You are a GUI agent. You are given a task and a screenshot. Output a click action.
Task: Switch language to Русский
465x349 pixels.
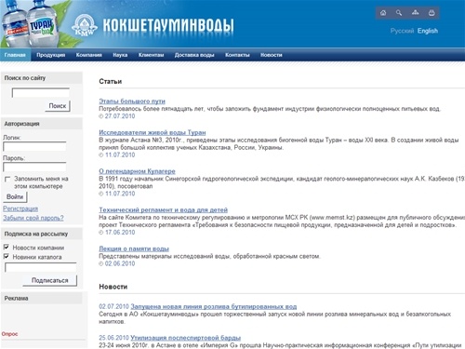[x=402, y=31]
